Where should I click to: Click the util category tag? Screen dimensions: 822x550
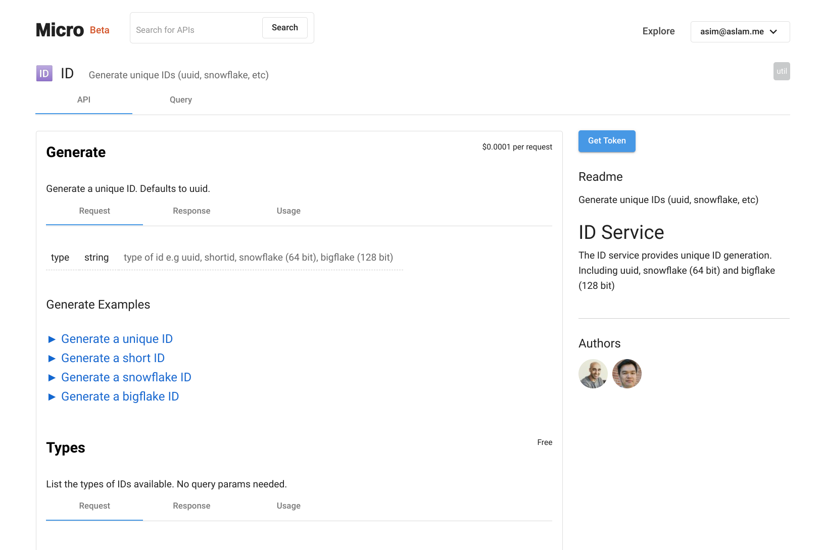coord(782,71)
